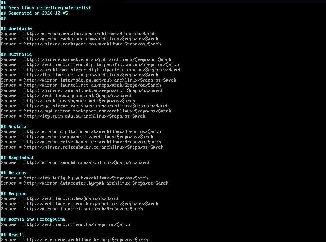Click the mirror.easyname.at server line

pos(77,137)
